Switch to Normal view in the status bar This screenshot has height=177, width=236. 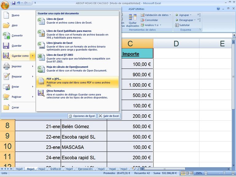[x=183, y=173]
